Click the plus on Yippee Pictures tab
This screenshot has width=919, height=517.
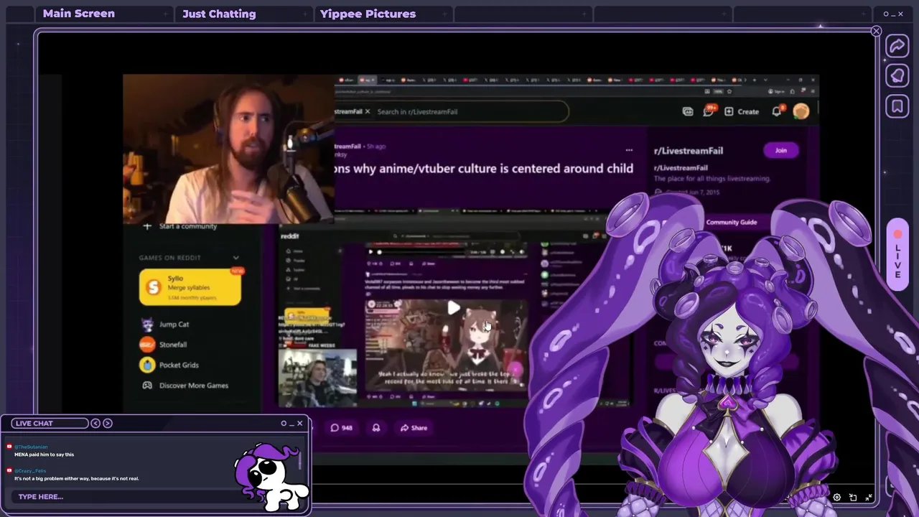(445, 14)
